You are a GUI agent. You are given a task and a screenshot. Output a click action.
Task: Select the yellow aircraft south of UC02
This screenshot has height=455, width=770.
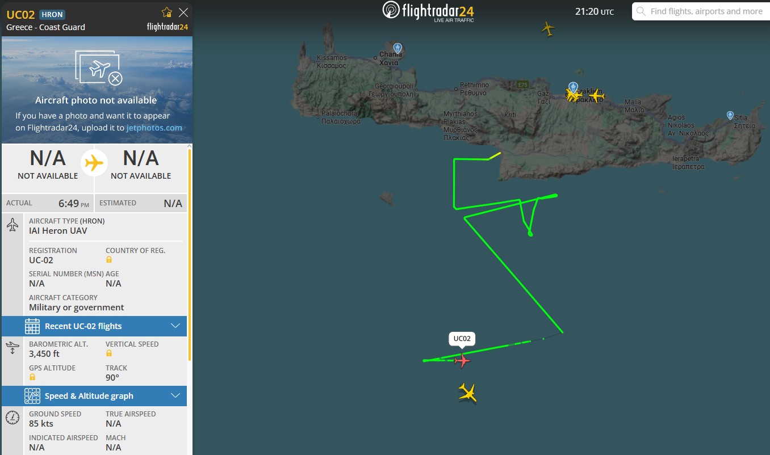(467, 392)
